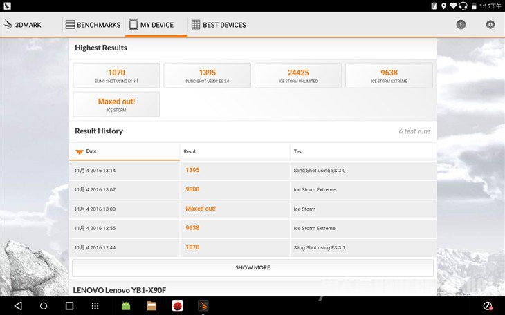The height and width of the screenshot is (315, 505).
Task: Launch the red AnTuTu benchmark icon
Action: click(x=178, y=305)
